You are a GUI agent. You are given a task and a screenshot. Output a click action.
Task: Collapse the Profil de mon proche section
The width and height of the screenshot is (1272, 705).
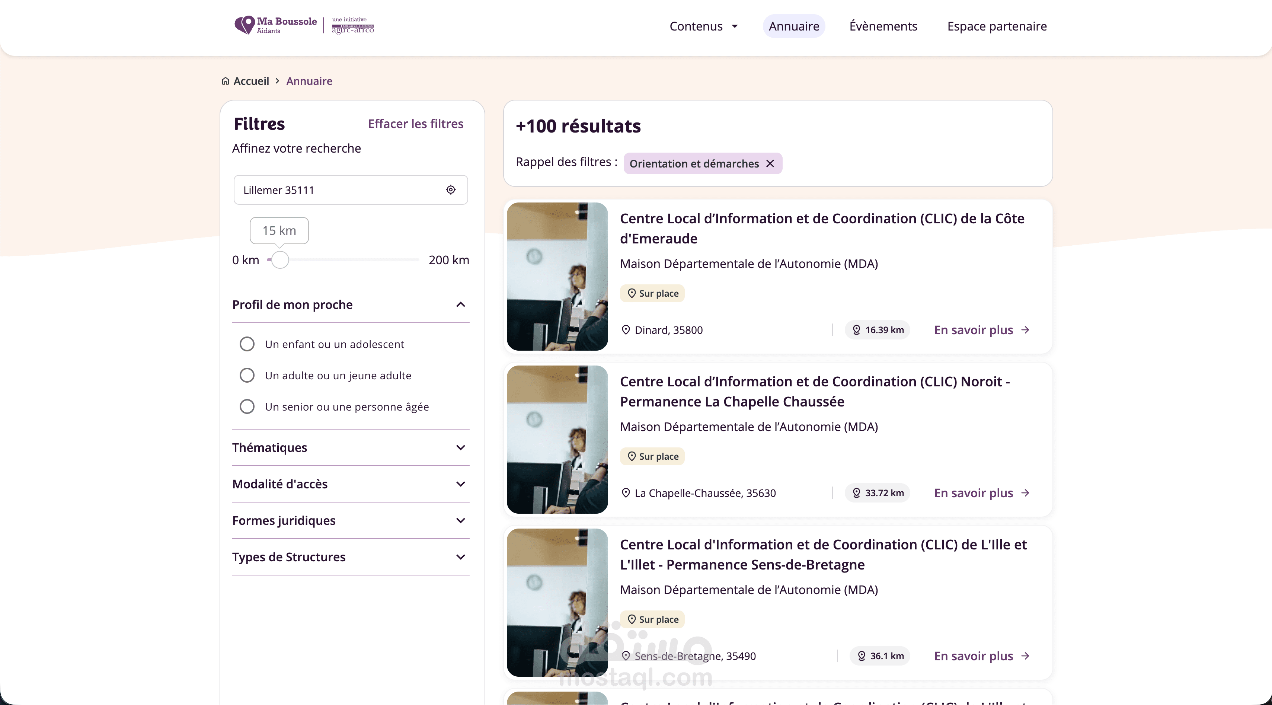[351, 304]
